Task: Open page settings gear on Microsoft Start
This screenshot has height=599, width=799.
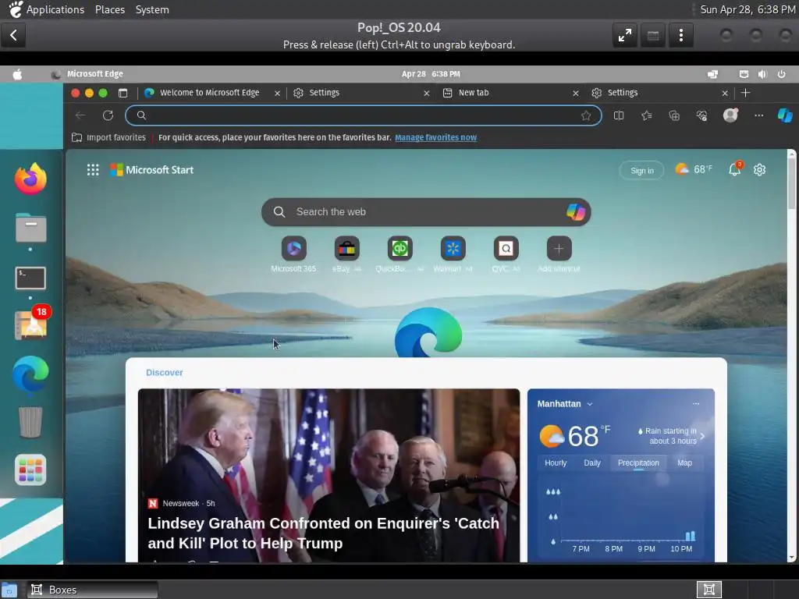Action: [760, 169]
